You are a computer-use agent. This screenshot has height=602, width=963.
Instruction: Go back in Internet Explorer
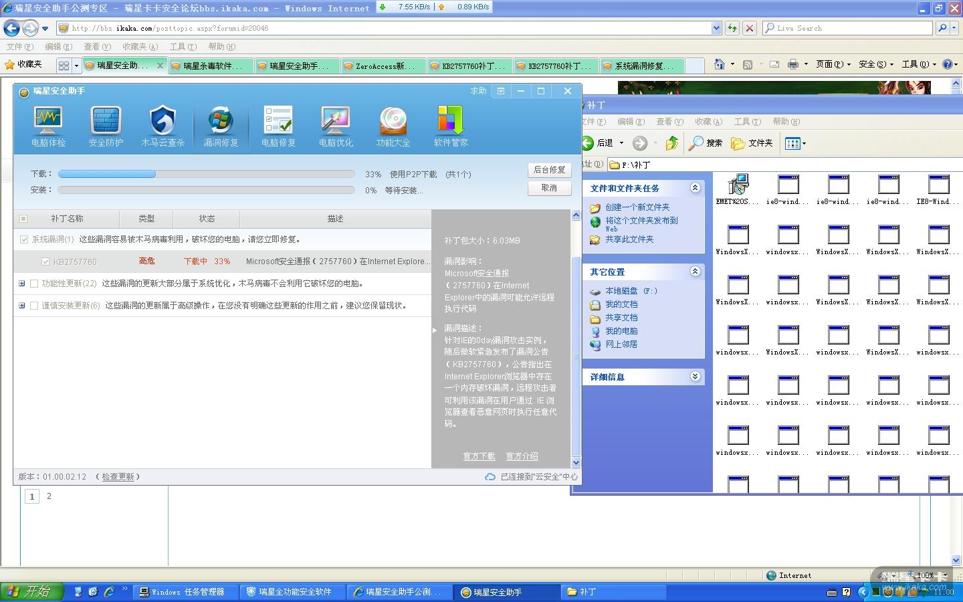point(11,28)
